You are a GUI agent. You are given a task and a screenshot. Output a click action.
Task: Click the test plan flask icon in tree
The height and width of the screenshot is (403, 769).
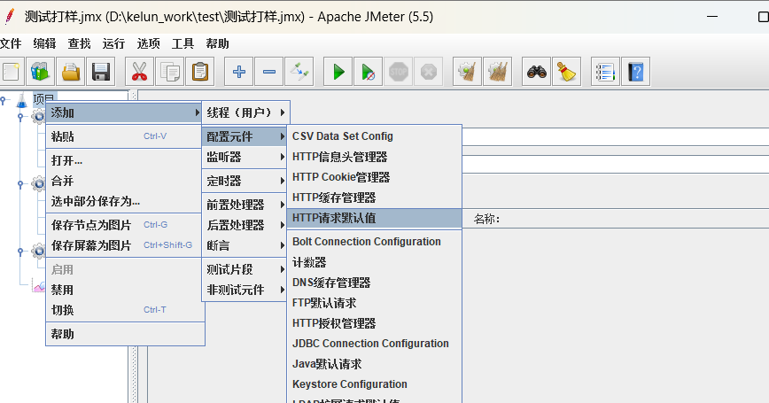[x=21, y=100]
